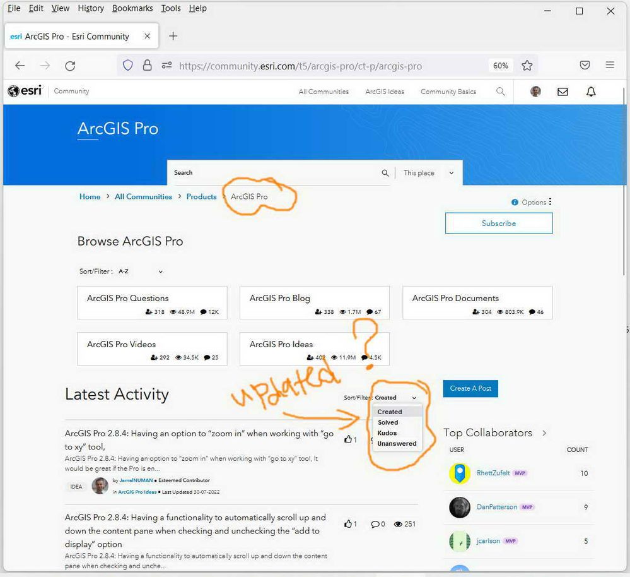
Task: Open the History menu
Action: [91, 8]
